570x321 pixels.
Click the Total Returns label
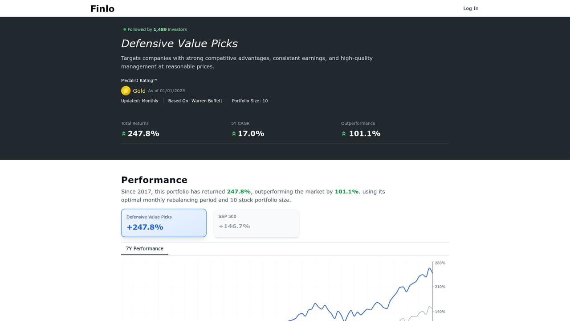coord(135,123)
